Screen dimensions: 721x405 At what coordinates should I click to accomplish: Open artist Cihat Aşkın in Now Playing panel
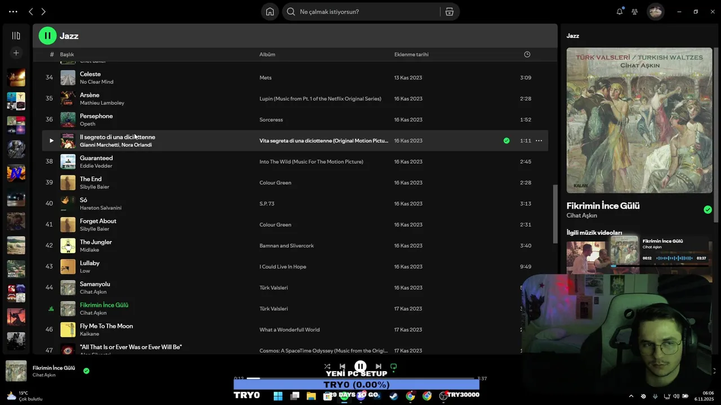point(582,215)
